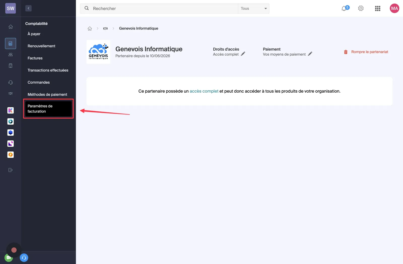Open Transactions effectuées
Viewport: 403px width, 264px height.
click(48, 70)
